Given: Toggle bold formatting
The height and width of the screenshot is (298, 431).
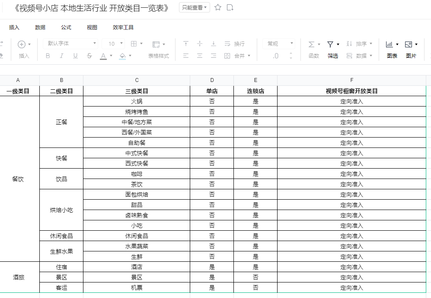Looking at the screenshot, I should tap(48, 56).
